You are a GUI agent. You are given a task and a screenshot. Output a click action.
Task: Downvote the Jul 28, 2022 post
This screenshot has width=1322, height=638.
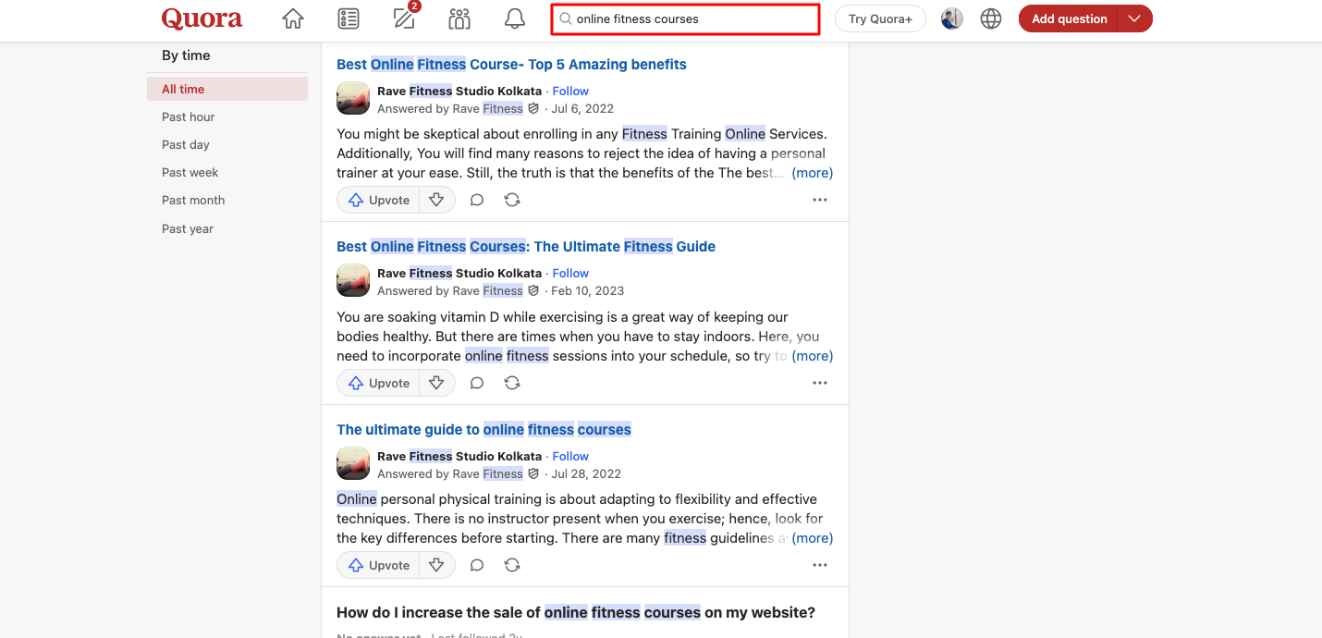pyautogui.click(x=436, y=565)
